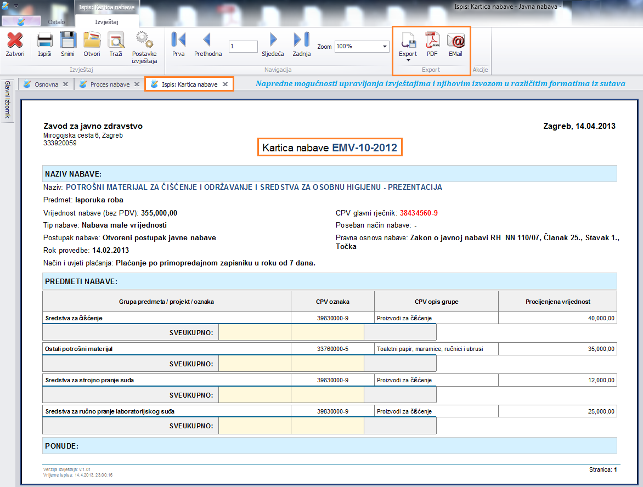Click the value 35,000,00
The height and width of the screenshot is (487, 643).
click(601, 349)
